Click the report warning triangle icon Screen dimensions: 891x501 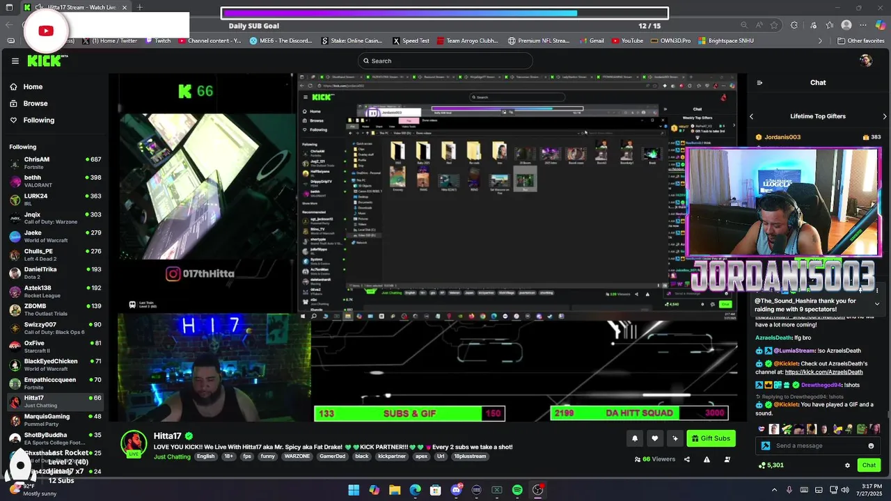click(x=707, y=459)
